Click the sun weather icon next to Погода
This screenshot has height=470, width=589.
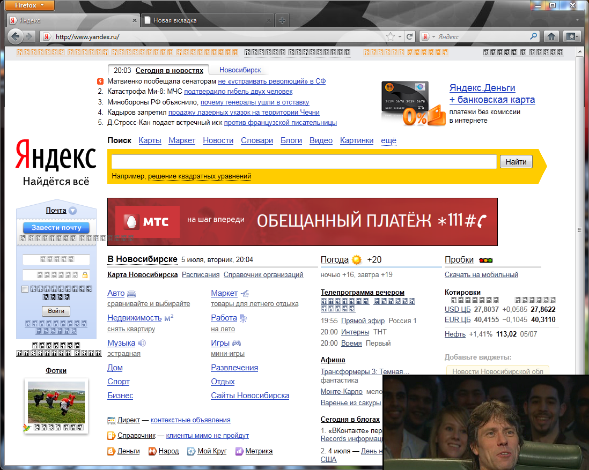click(357, 260)
